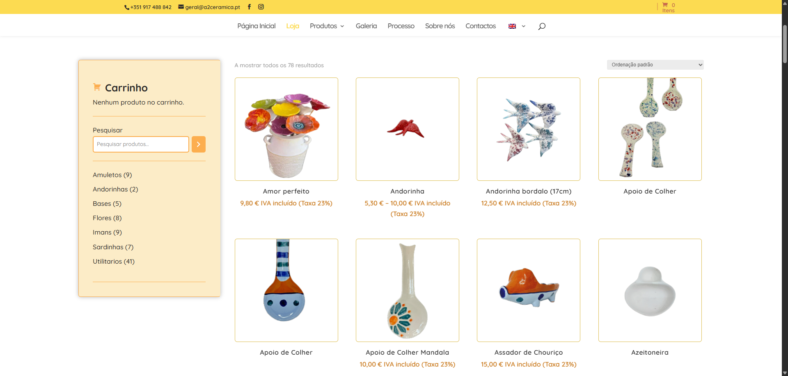The width and height of the screenshot is (788, 376).
Task: Open the cart icon in top bar
Action: [x=665, y=5]
